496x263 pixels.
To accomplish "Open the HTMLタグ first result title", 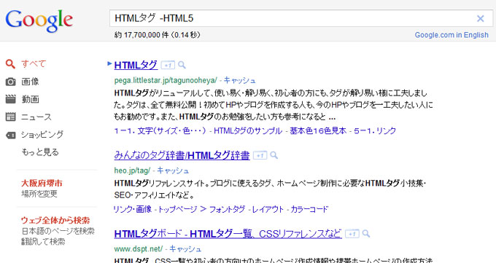I will [x=136, y=65].
